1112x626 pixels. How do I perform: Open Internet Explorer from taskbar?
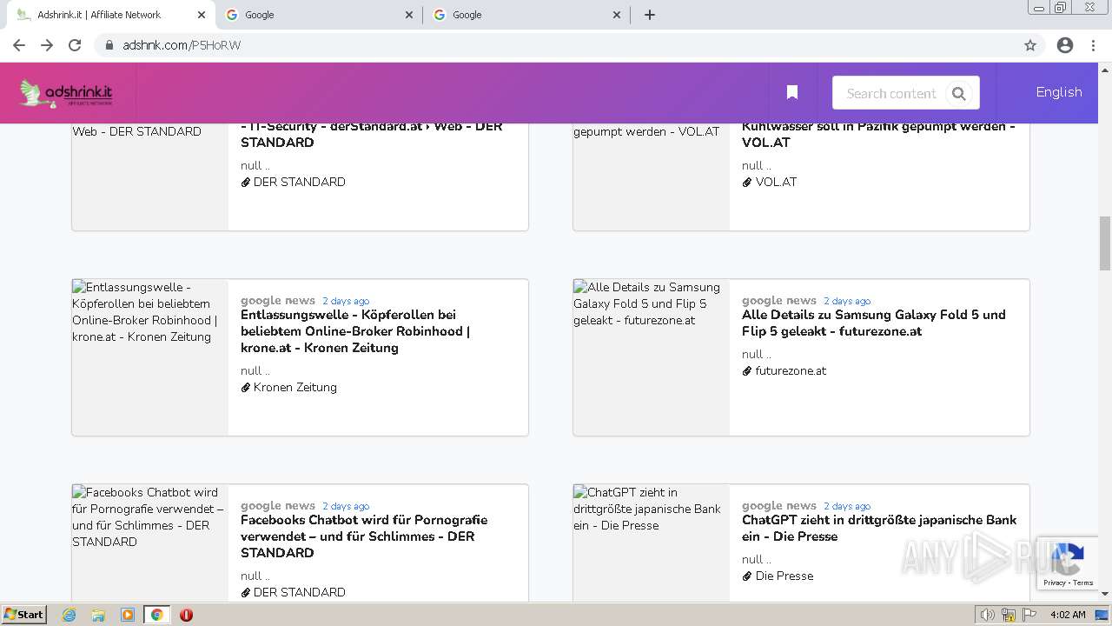(69, 615)
